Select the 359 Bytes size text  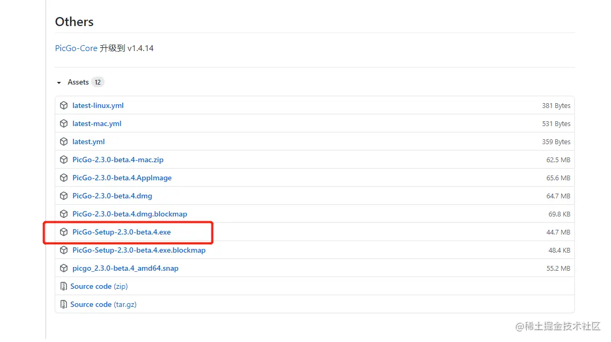(x=556, y=142)
